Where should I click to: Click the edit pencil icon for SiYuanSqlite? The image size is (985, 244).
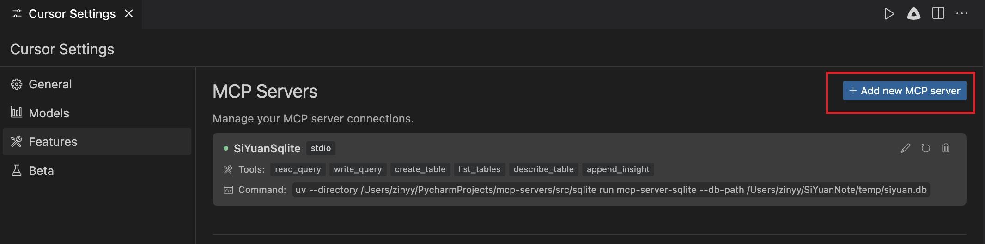tap(906, 148)
